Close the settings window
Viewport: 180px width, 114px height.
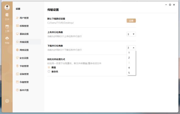point(174,5)
